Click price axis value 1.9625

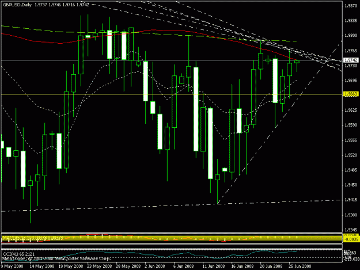[x=351, y=111]
